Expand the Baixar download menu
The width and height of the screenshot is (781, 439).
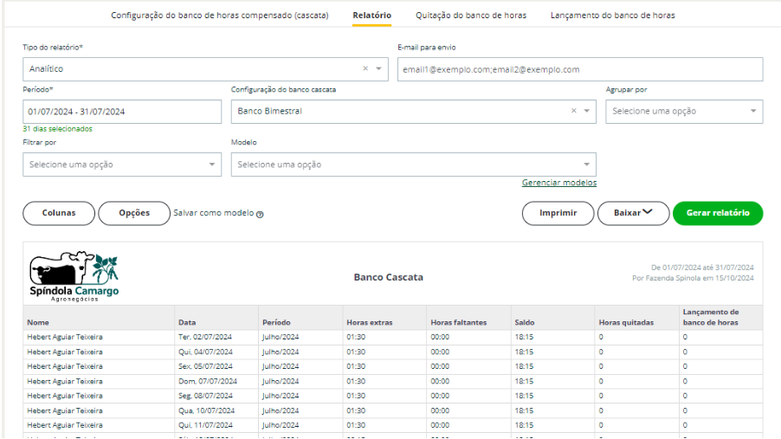coord(633,213)
